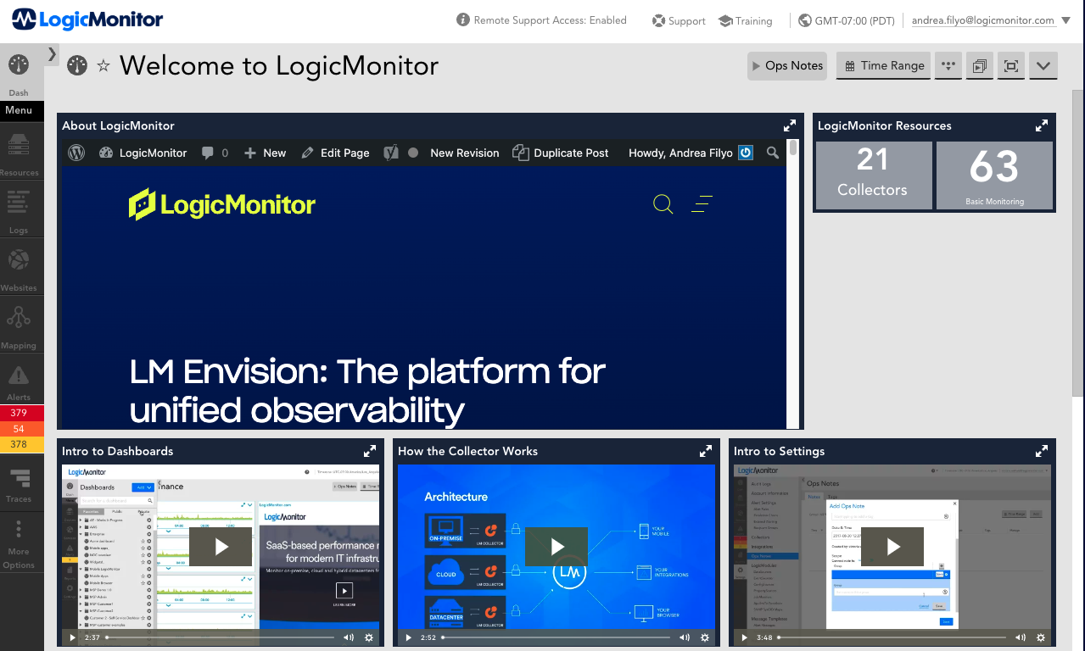Screen dimensions: 1085x651
Task: Click the search magnifier on LogicMonitor site
Action: [x=663, y=204]
